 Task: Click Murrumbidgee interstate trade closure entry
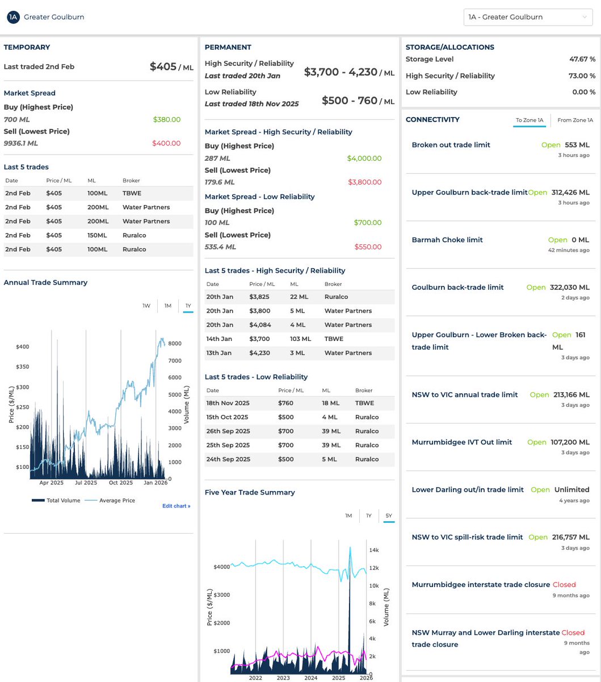point(501,589)
